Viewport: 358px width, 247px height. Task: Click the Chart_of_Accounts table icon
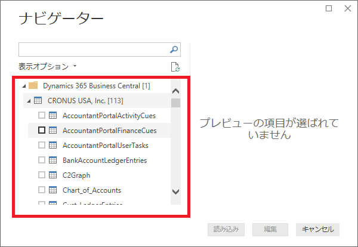tap(53, 190)
